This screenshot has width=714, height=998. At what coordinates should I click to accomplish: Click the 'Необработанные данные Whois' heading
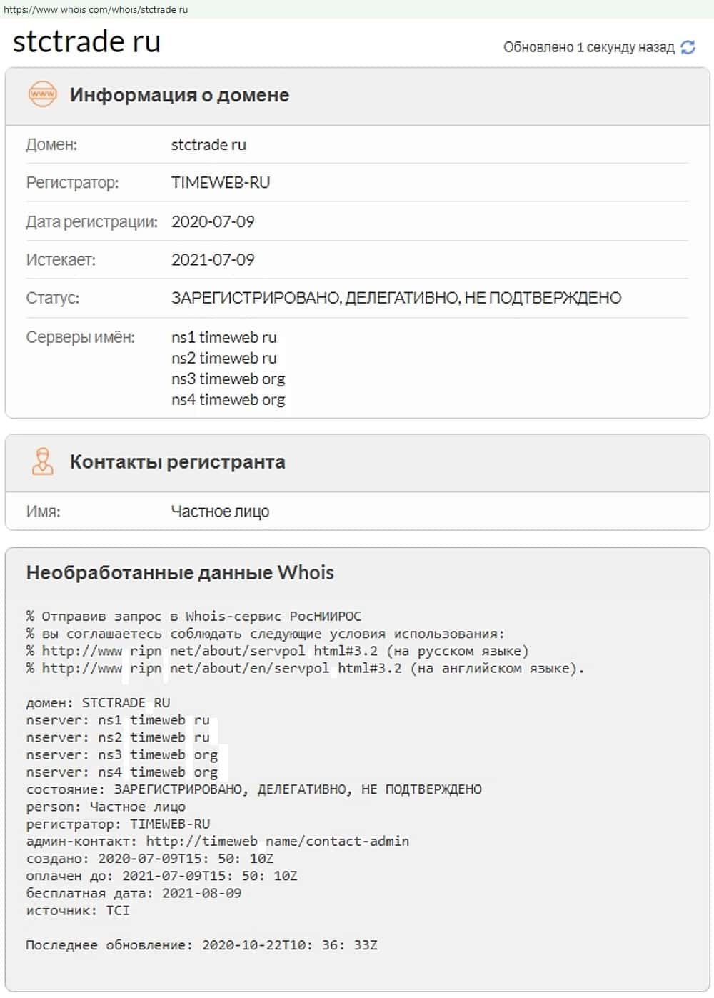[x=180, y=572]
